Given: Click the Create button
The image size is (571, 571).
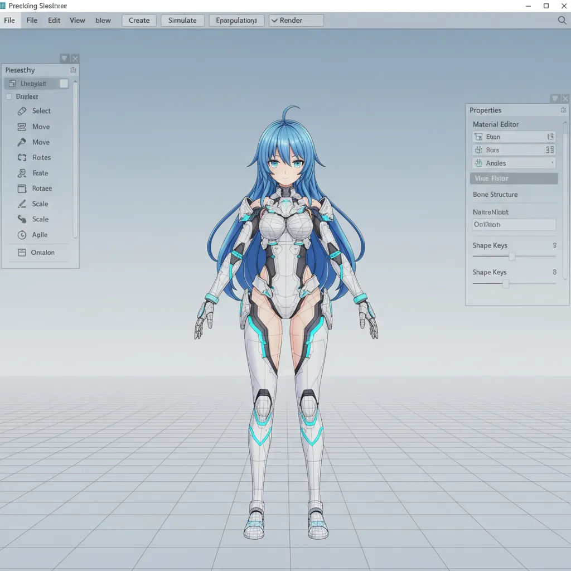Looking at the screenshot, I should (139, 21).
